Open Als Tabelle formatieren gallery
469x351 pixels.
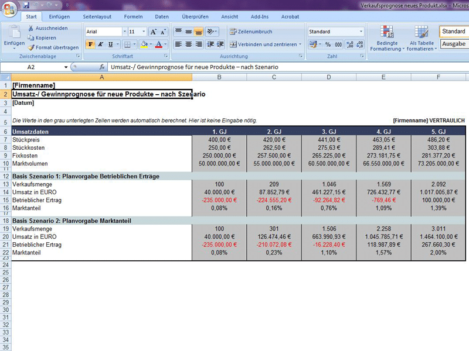422,38
